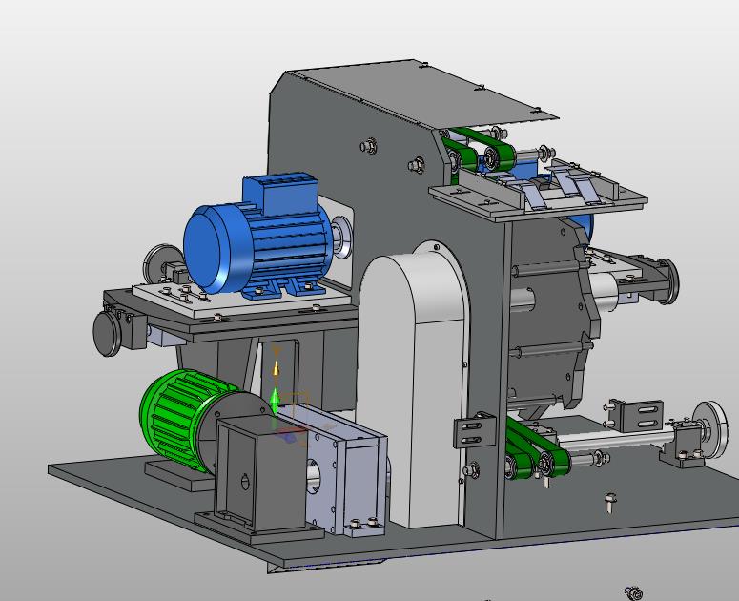
Task: Select the feed tray at upper right
Action: (x=538, y=195)
